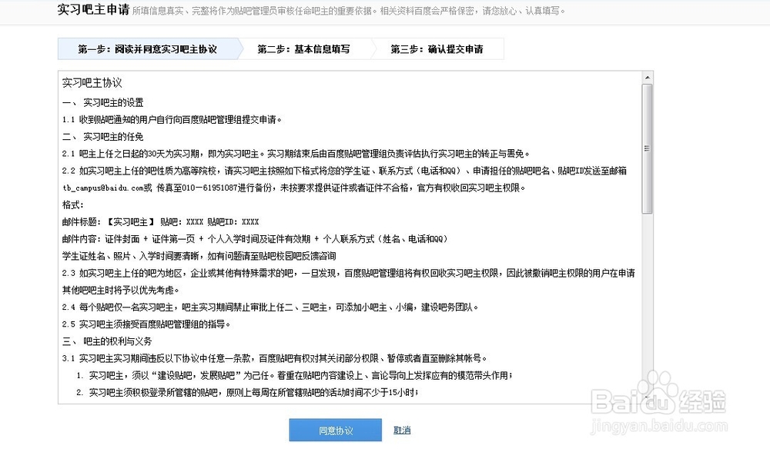The image size is (770, 452).
Task: Click the section heading 三、吧主的权利与义务
Action: (107, 341)
